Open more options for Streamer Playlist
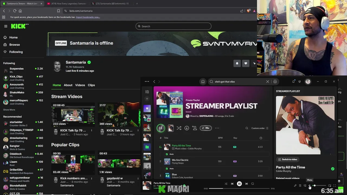Viewport: 347px width, 195px height. pos(217,128)
